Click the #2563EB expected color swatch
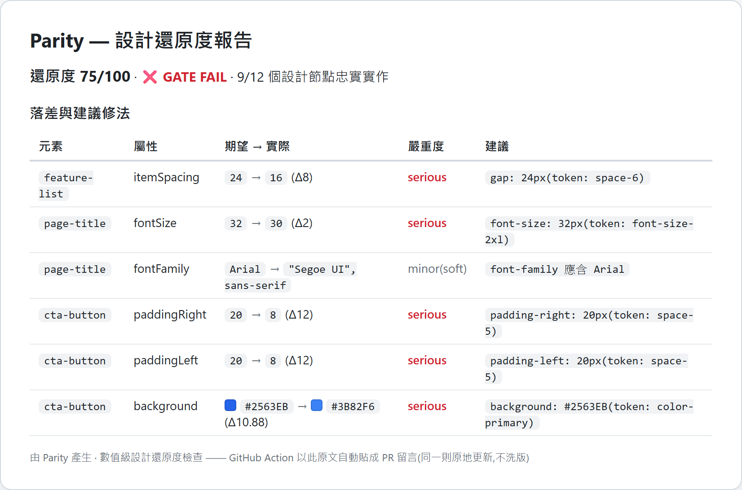 click(x=230, y=405)
